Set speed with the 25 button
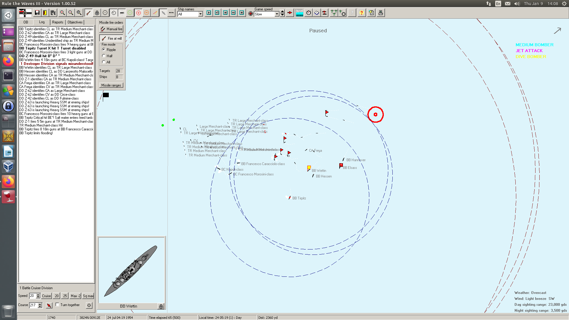569x320 pixels. (x=65, y=296)
